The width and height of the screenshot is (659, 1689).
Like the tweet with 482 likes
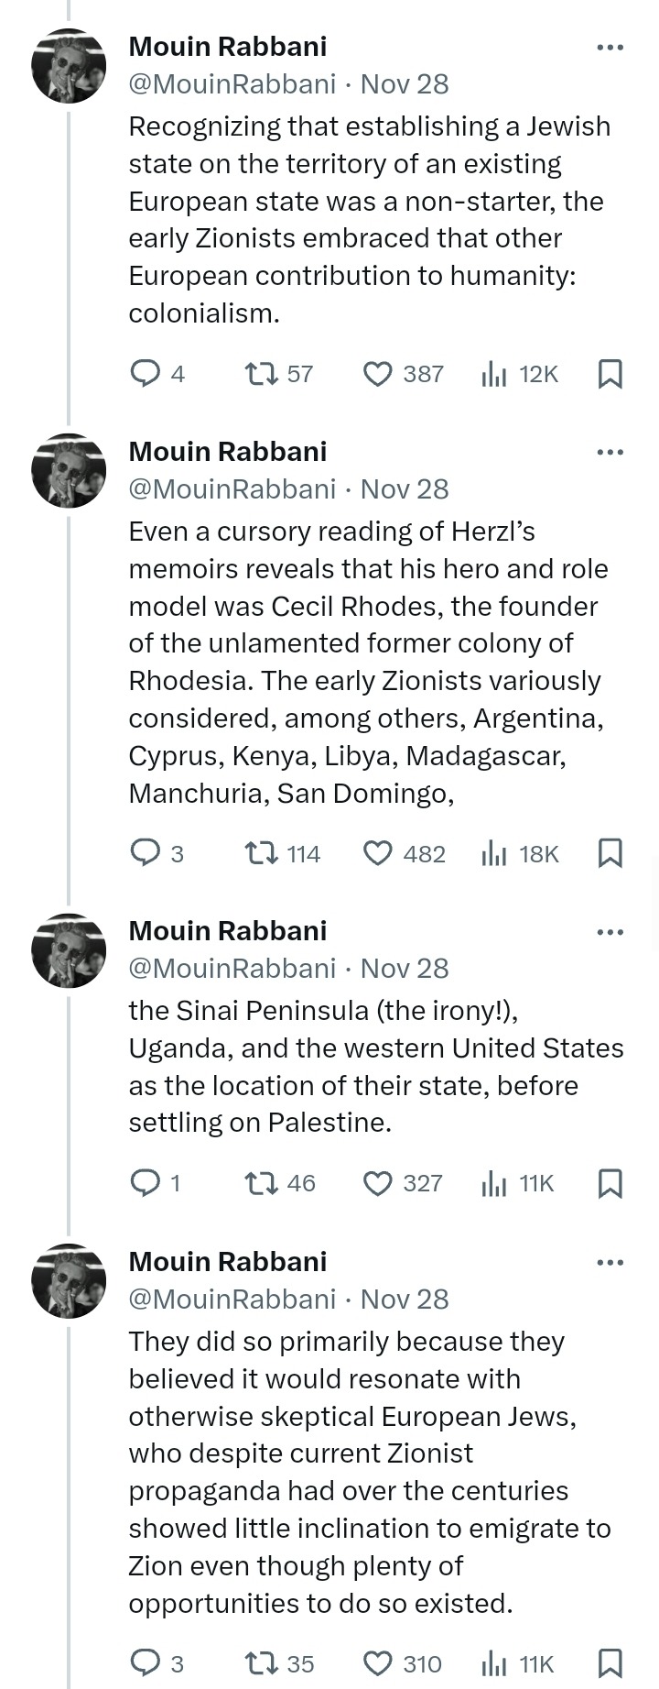tap(377, 853)
